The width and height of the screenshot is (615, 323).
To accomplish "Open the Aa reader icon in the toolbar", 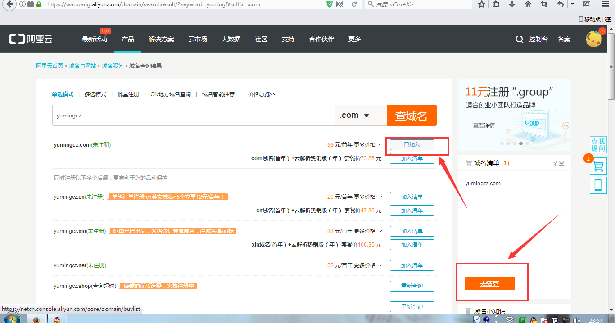I will click(587, 4).
